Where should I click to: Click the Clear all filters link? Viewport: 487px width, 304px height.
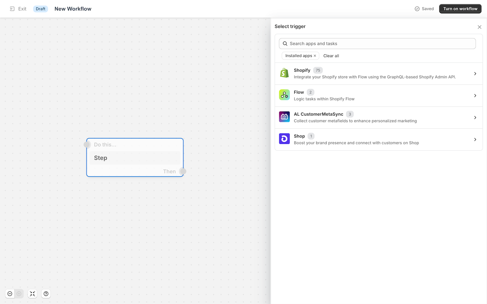click(331, 56)
